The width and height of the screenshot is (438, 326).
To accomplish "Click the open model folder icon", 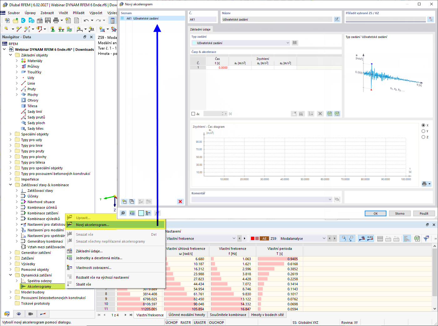I will (15, 20).
